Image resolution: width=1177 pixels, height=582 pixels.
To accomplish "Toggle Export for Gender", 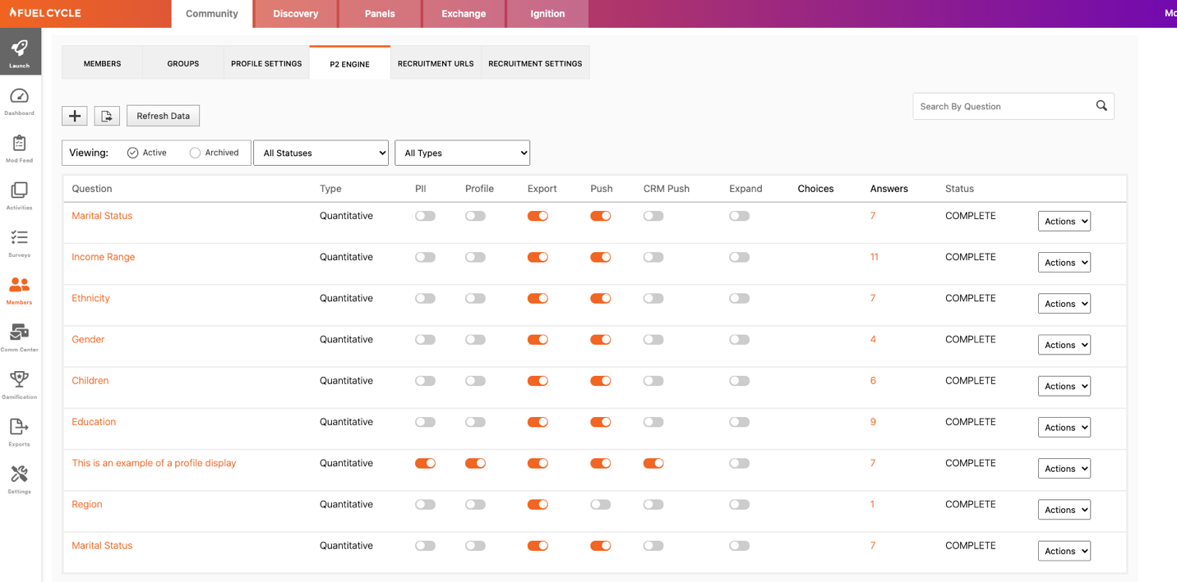I will 538,339.
